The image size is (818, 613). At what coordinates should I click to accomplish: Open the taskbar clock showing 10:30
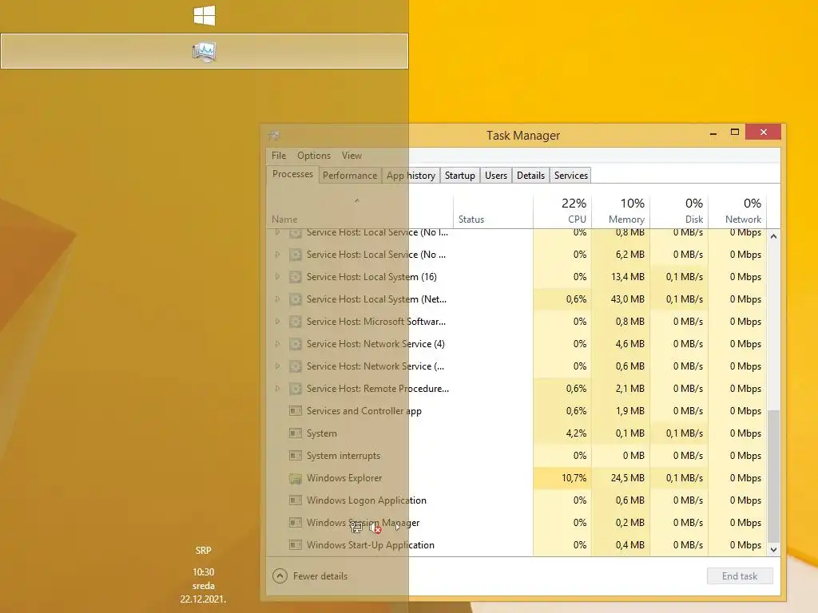click(x=204, y=586)
